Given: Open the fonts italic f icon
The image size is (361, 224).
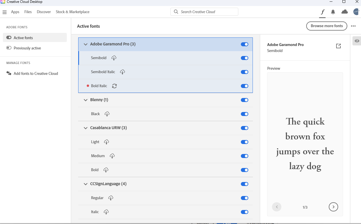Looking at the screenshot, I should (x=322, y=12).
